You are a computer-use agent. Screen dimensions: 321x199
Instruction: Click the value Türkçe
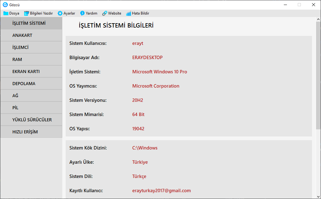coord(139,176)
